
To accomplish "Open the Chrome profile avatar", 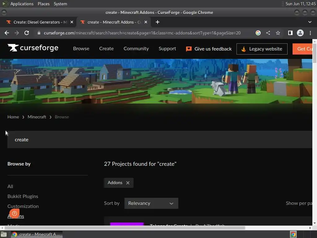I will [x=300, y=33].
